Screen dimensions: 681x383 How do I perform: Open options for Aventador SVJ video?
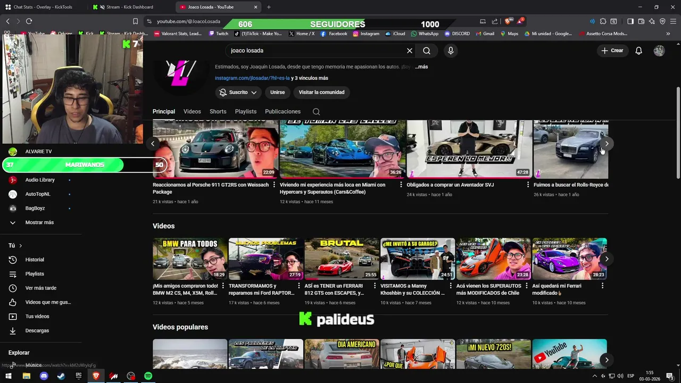click(x=528, y=185)
